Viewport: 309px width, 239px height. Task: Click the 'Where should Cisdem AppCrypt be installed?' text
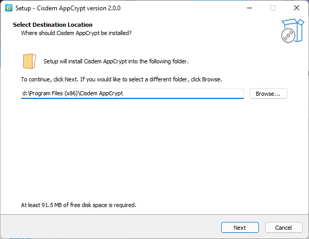pyautogui.click(x=76, y=33)
